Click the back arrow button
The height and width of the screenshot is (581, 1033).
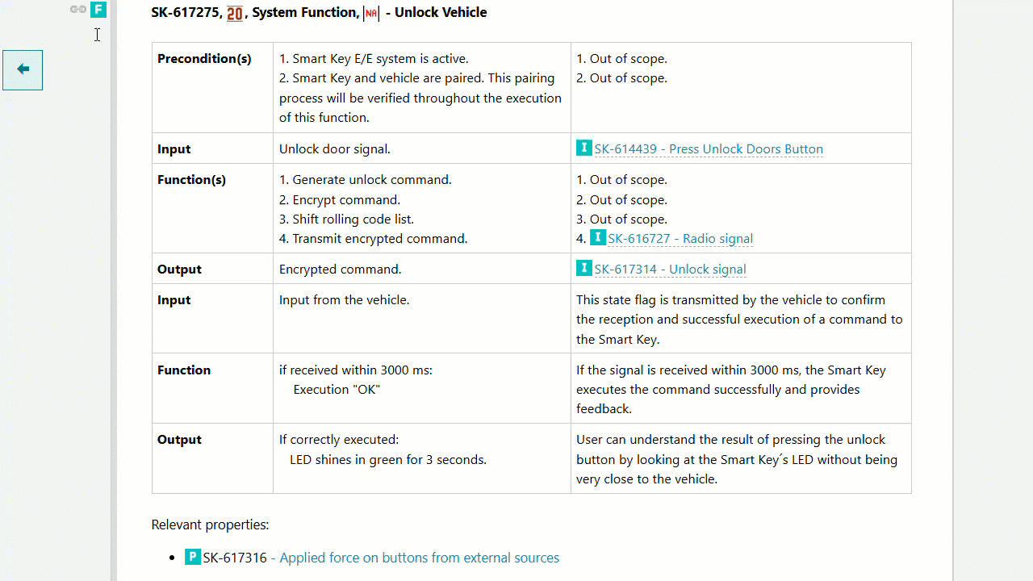click(23, 69)
